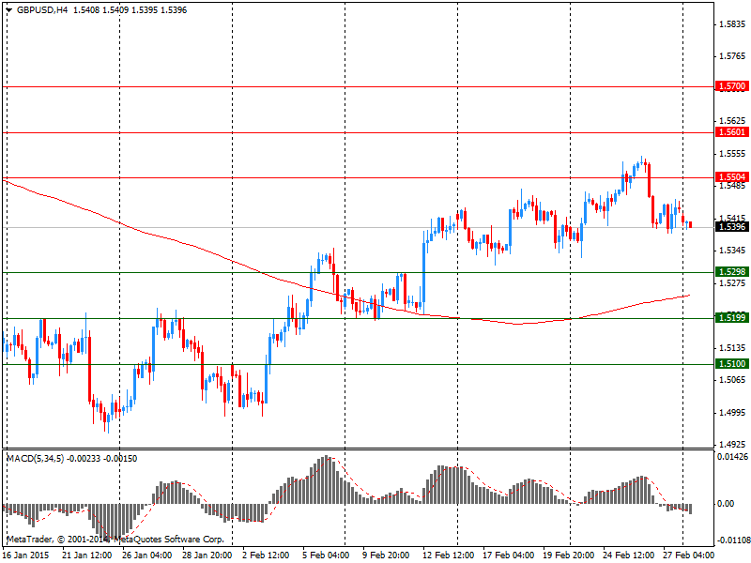Select the 1.5298 green support level label
Image resolution: width=751 pixels, height=563 pixels.
pyautogui.click(x=731, y=272)
